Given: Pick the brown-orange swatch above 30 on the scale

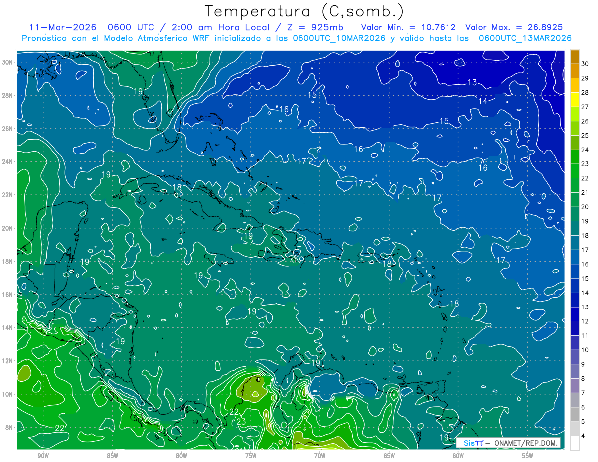Looking at the screenshot, I should (575, 57).
